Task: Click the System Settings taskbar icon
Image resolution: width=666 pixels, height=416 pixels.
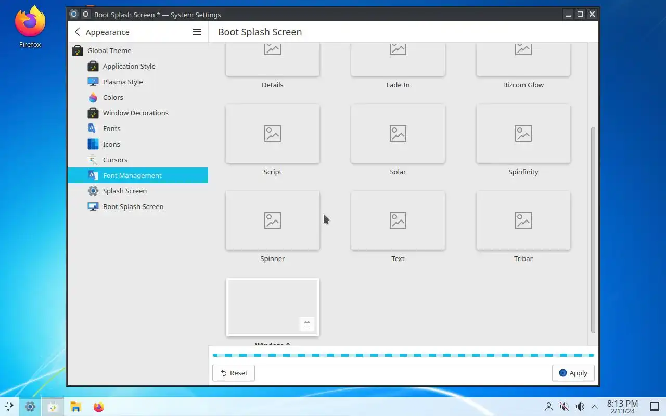Action: (30, 407)
